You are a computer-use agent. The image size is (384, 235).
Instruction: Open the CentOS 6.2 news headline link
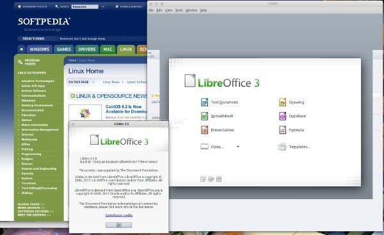pyautogui.click(x=126, y=109)
